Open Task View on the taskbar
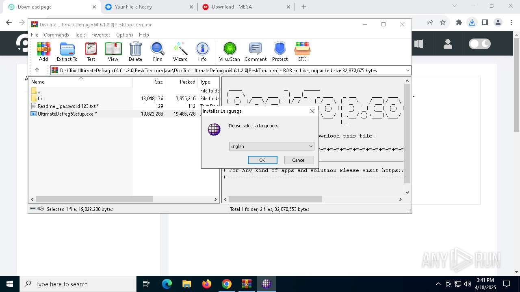This screenshot has width=520, height=292. (146, 284)
